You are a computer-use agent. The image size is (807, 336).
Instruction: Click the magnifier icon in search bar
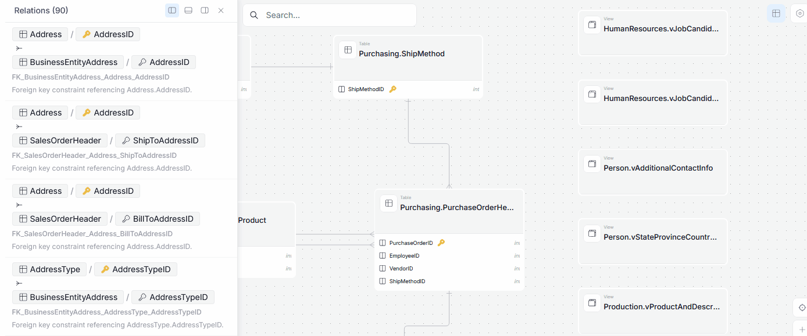click(x=254, y=15)
